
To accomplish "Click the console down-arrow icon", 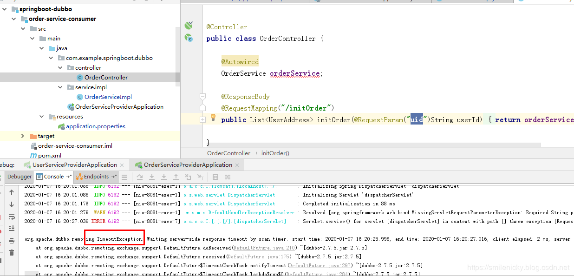I will (x=12, y=204).
